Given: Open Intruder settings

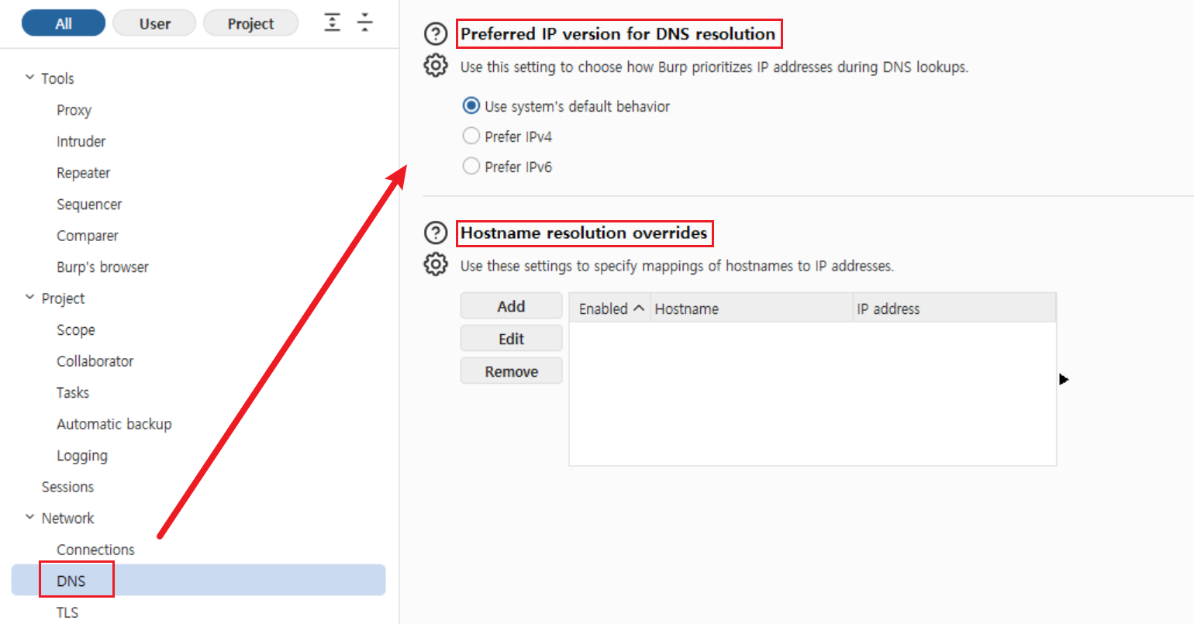Looking at the screenshot, I should (x=81, y=141).
